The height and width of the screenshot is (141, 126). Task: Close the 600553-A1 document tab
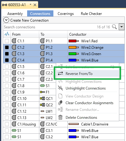pyautogui.click(x=35, y=5)
